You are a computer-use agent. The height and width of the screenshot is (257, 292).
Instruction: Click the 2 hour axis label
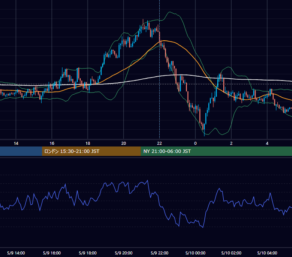click(231, 143)
